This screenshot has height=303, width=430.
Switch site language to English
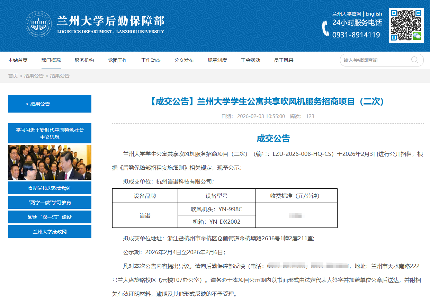(374, 14)
